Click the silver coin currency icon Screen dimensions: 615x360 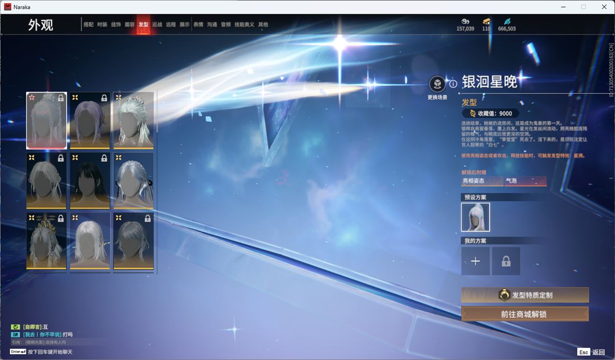[x=465, y=21]
